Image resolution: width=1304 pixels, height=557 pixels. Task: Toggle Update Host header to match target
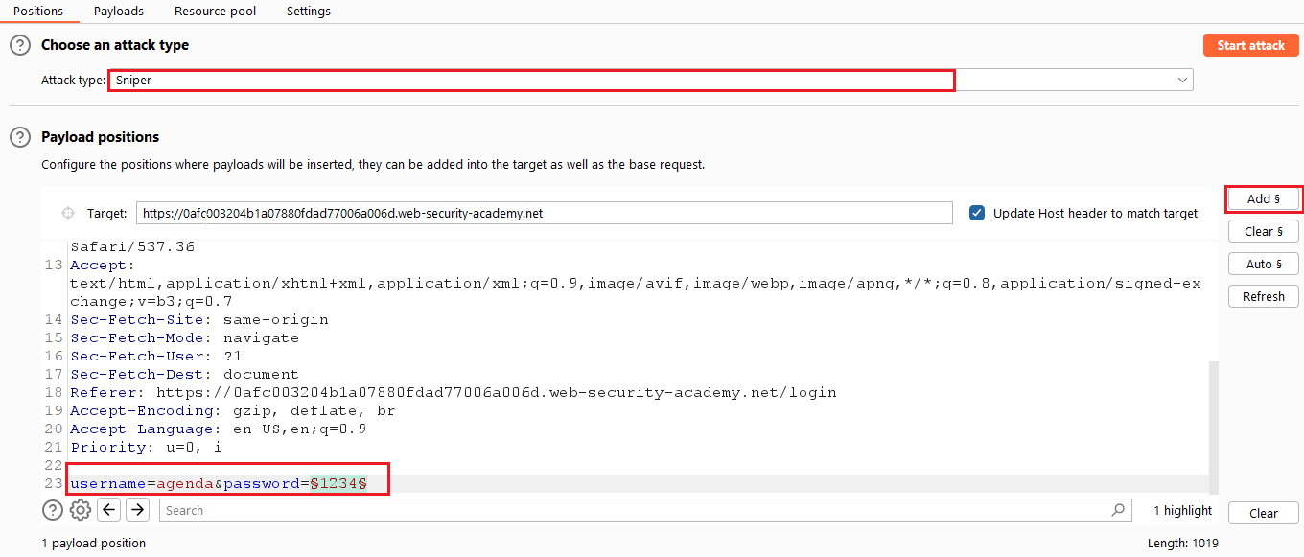tap(977, 213)
